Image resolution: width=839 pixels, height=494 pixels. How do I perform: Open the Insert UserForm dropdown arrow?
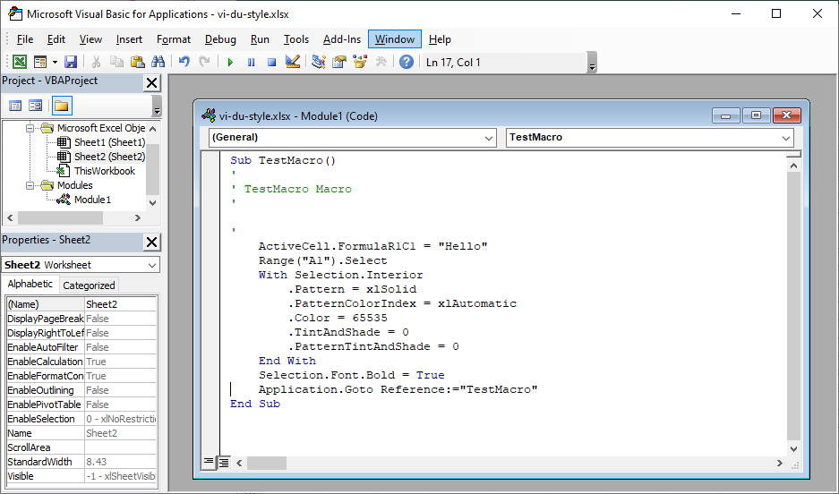point(55,62)
